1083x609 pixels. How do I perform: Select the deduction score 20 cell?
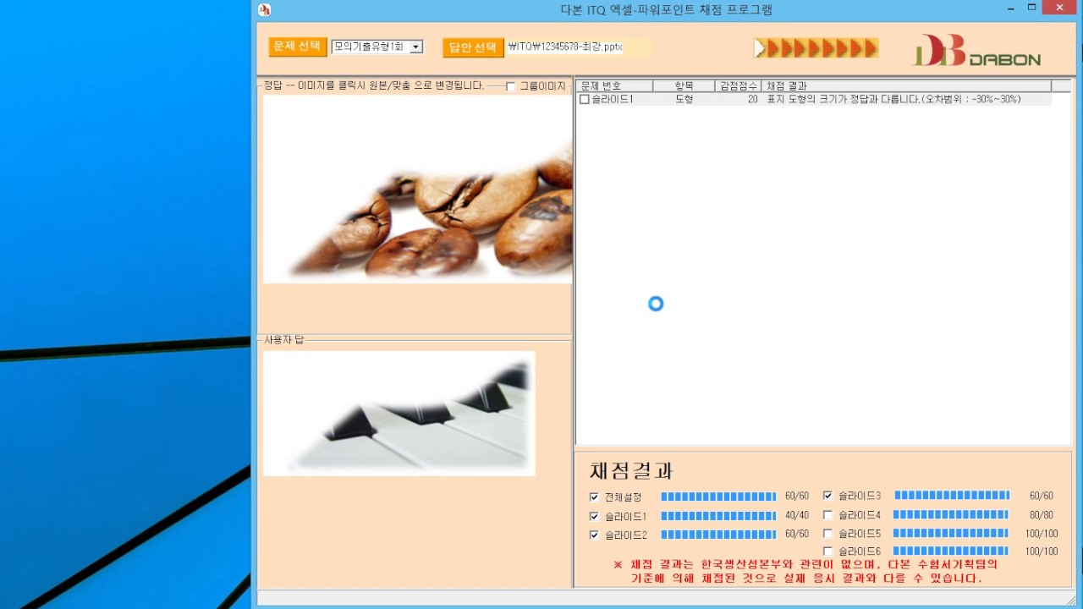pos(752,99)
